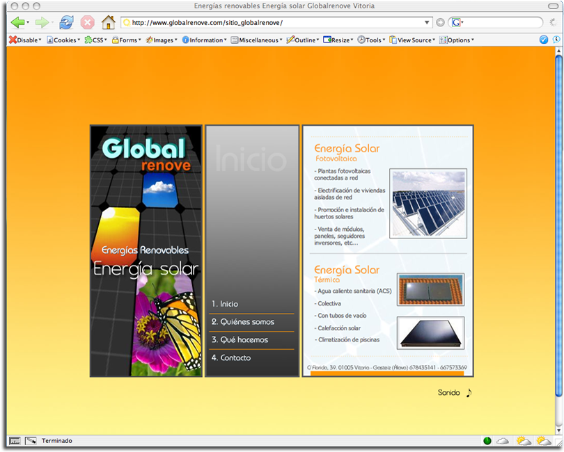Open the Images toolbar menu
The image size is (564, 452).
tap(162, 40)
